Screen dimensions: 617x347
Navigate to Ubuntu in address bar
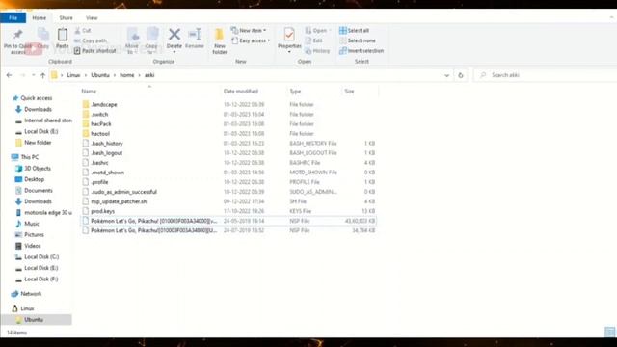pyautogui.click(x=100, y=75)
